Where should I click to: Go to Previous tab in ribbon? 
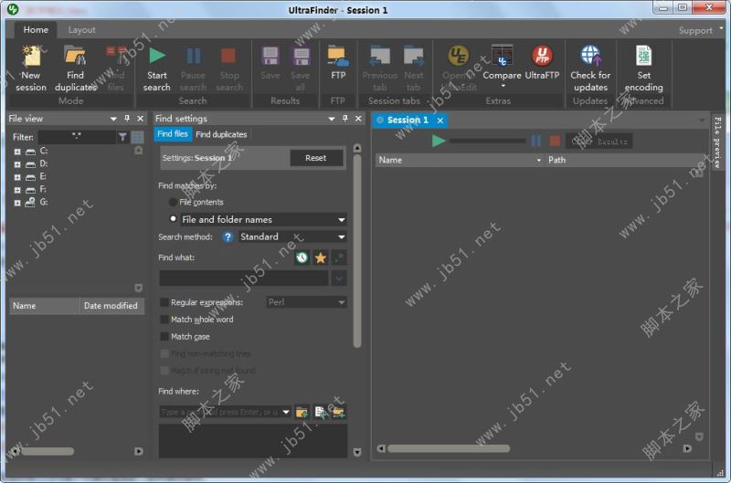380,68
